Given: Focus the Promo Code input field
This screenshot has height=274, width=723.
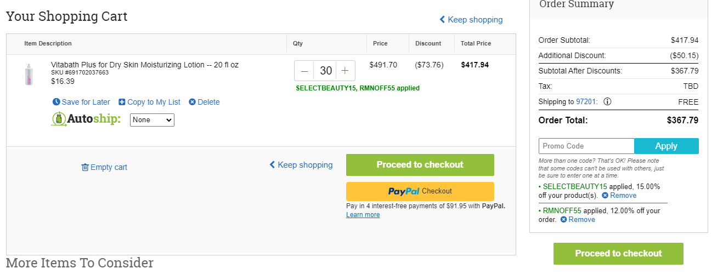Looking at the screenshot, I should [x=586, y=146].
